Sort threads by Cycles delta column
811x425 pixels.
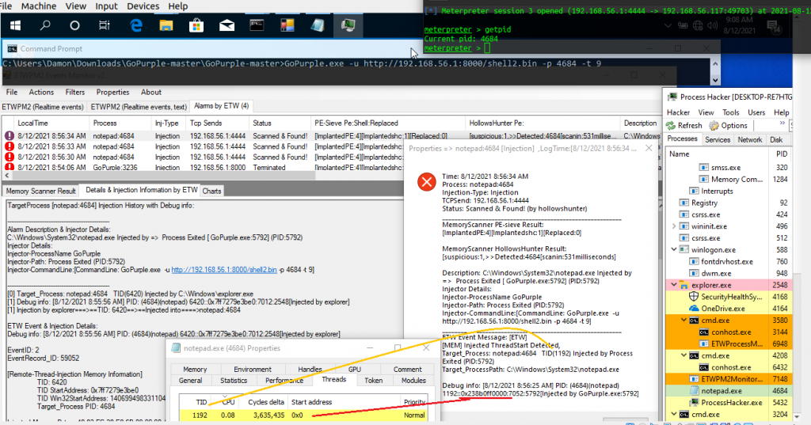[266, 402]
